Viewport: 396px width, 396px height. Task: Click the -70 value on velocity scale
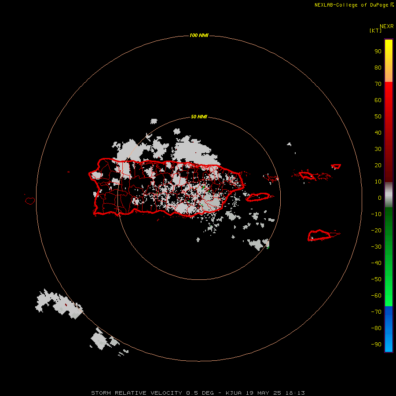(376, 312)
